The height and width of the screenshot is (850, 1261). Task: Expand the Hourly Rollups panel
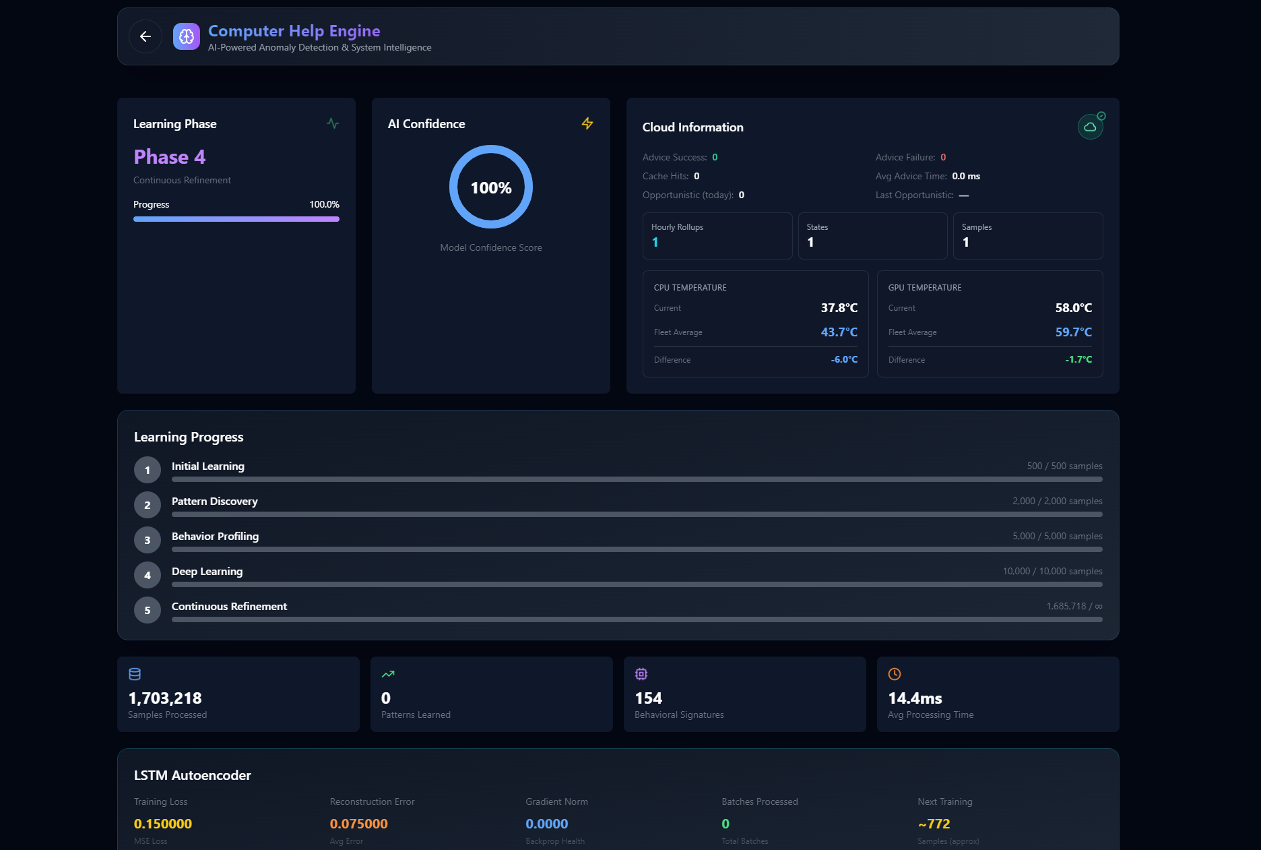coord(717,235)
